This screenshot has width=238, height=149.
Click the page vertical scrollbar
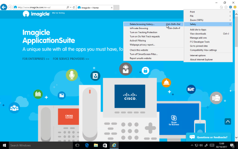236,76
